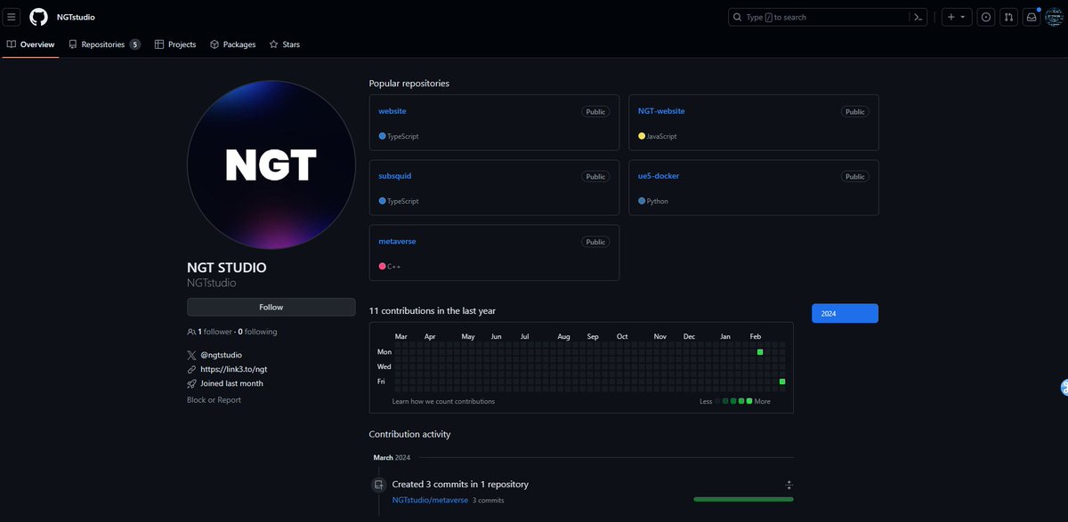Switch to the Repositories tab
1068x522 pixels.
[x=104, y=44]
